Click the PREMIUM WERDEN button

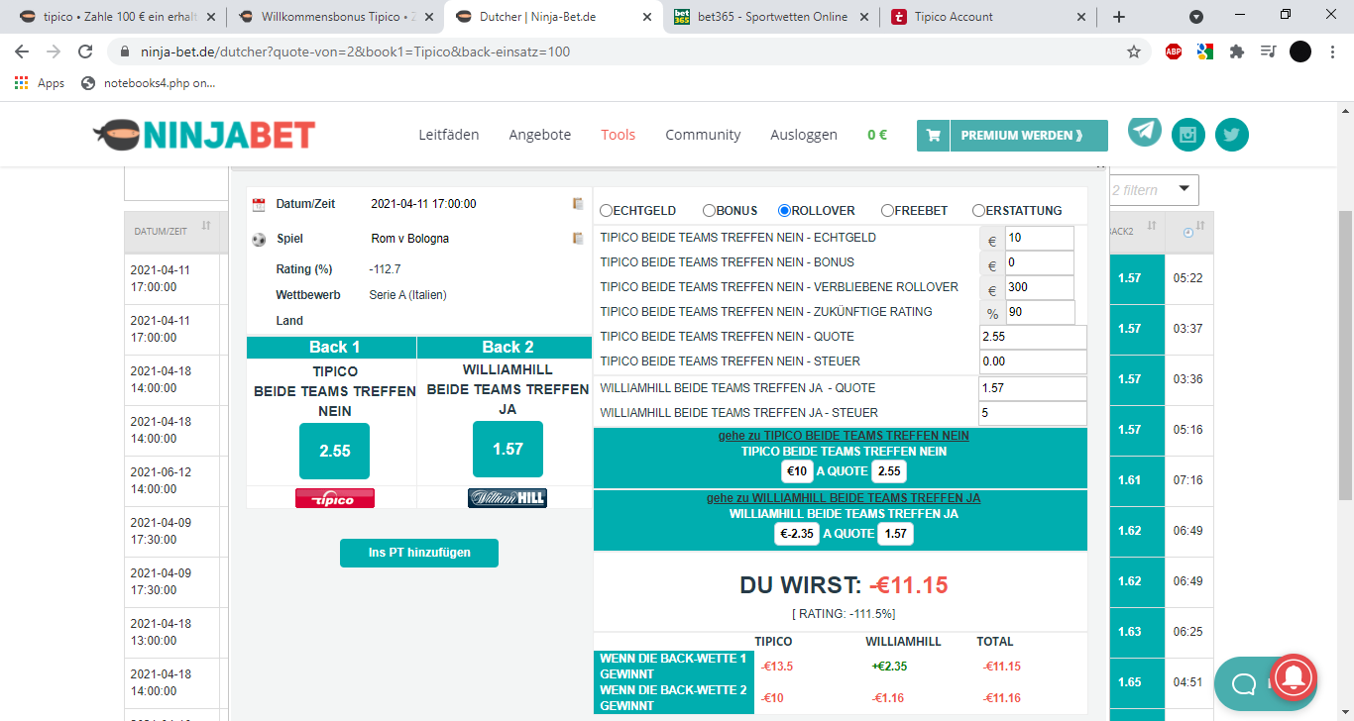1029,136
